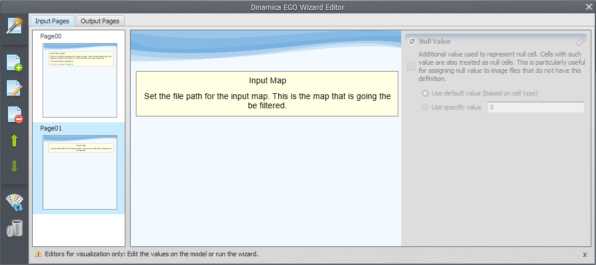The width and height of the screenshot is (596, 265).
Task: Click the wizard wand icon
Action: pos(14,26)
